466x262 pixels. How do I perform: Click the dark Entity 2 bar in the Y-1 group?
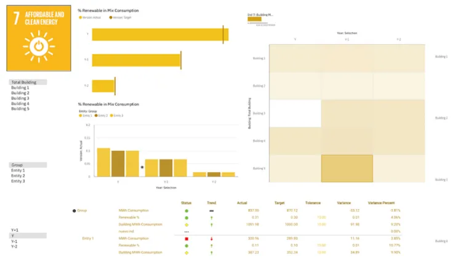(166, 168)
